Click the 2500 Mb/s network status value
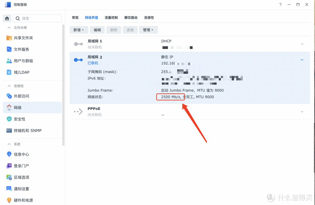This screenshot has height=205, width=315. 171,97
